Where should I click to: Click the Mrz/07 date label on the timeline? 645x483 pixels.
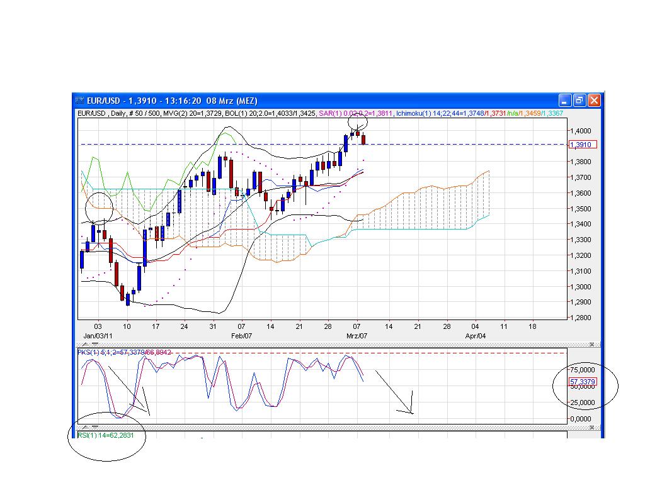(x=355, y=335)
